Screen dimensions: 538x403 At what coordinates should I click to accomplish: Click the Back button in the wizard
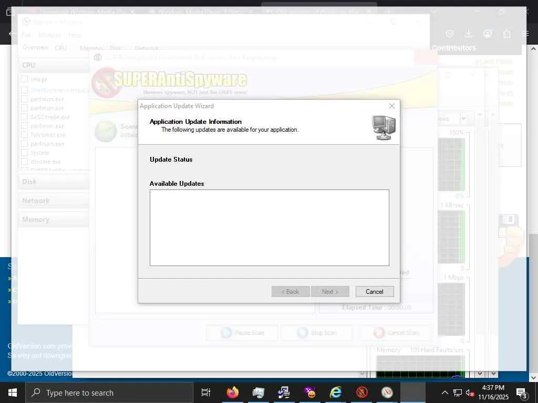pos(290,292)
